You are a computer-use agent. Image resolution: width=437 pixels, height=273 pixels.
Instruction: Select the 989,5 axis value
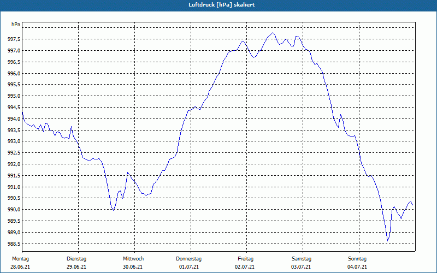(14, 221)
